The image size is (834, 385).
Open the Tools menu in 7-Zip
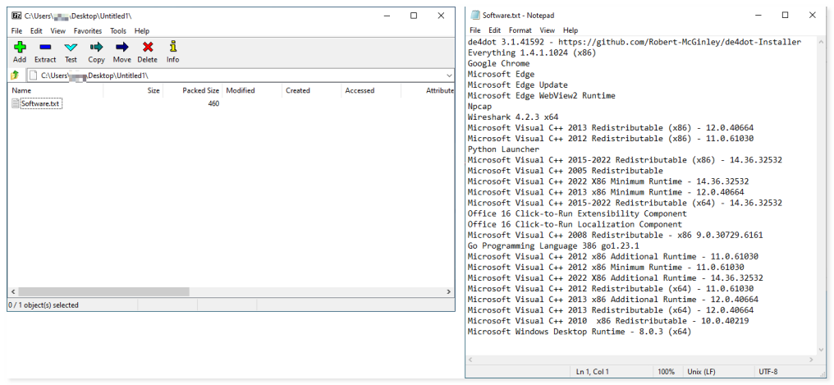(118, 30)
